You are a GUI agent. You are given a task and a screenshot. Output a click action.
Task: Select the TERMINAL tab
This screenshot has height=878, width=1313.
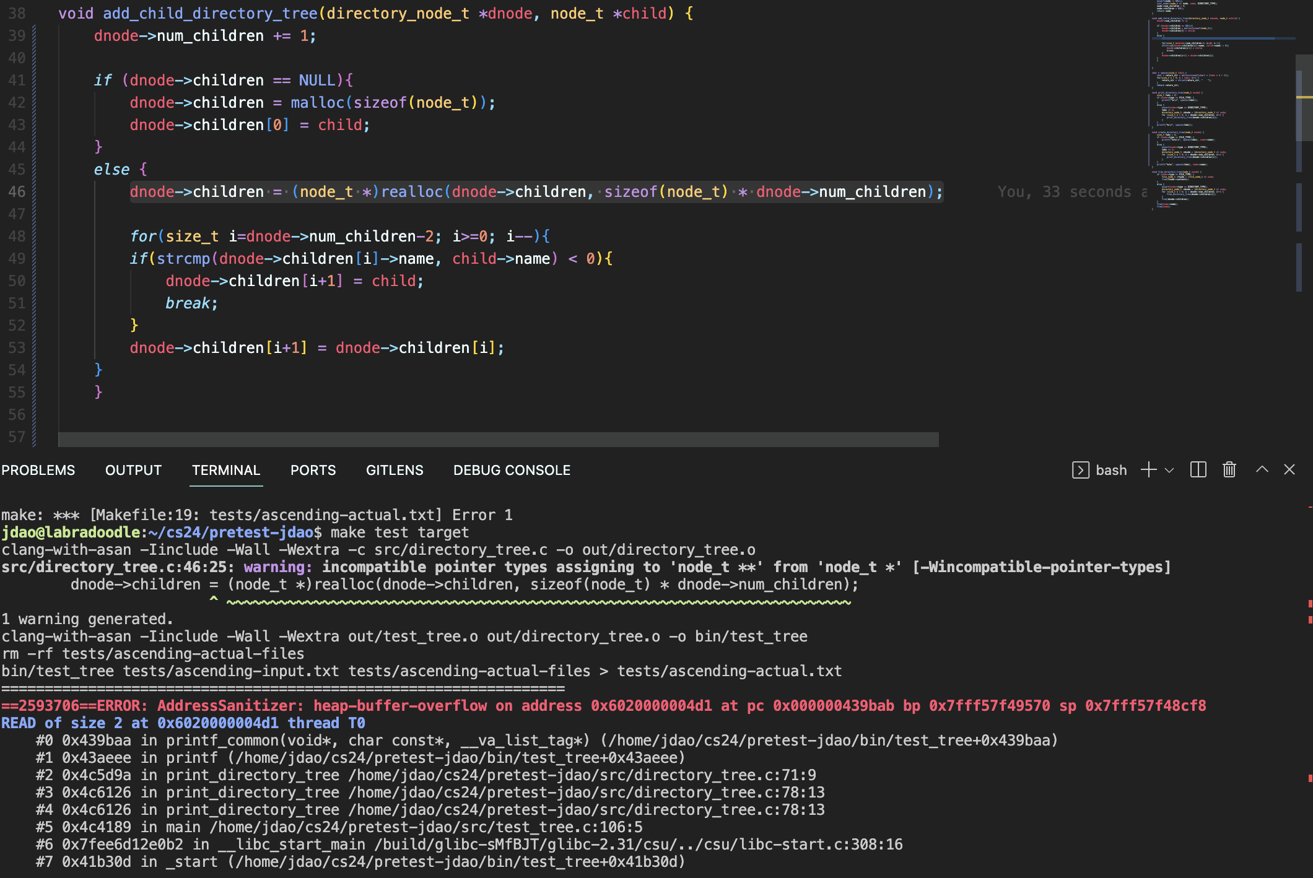(x=225, y=471)
